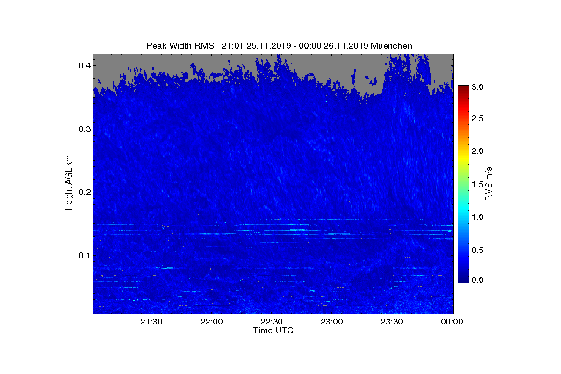Click the '2.0' color bar label
561x374 pixels.
(477, 151)
